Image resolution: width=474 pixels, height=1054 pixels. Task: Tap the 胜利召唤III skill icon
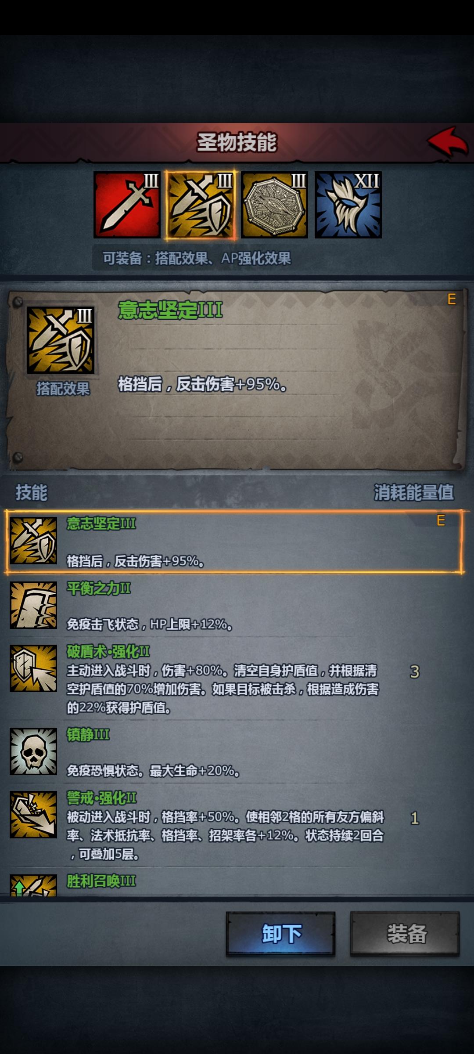(33, 885)
